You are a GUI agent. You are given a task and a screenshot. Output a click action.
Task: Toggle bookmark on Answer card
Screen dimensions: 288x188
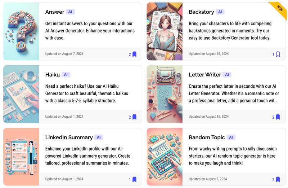pos(134,54)
